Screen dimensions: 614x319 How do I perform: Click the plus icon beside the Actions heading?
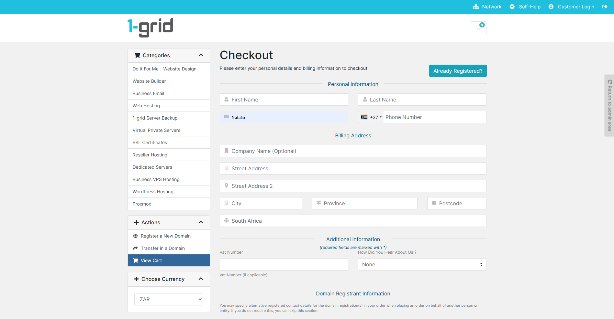[x=136, y=222]
